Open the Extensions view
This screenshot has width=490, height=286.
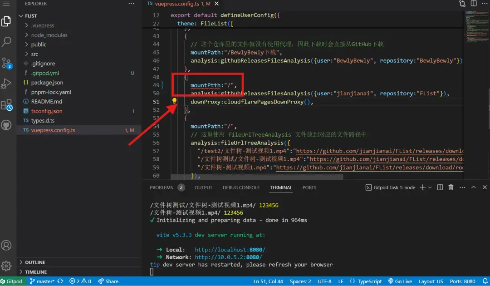tap(6, 105)
